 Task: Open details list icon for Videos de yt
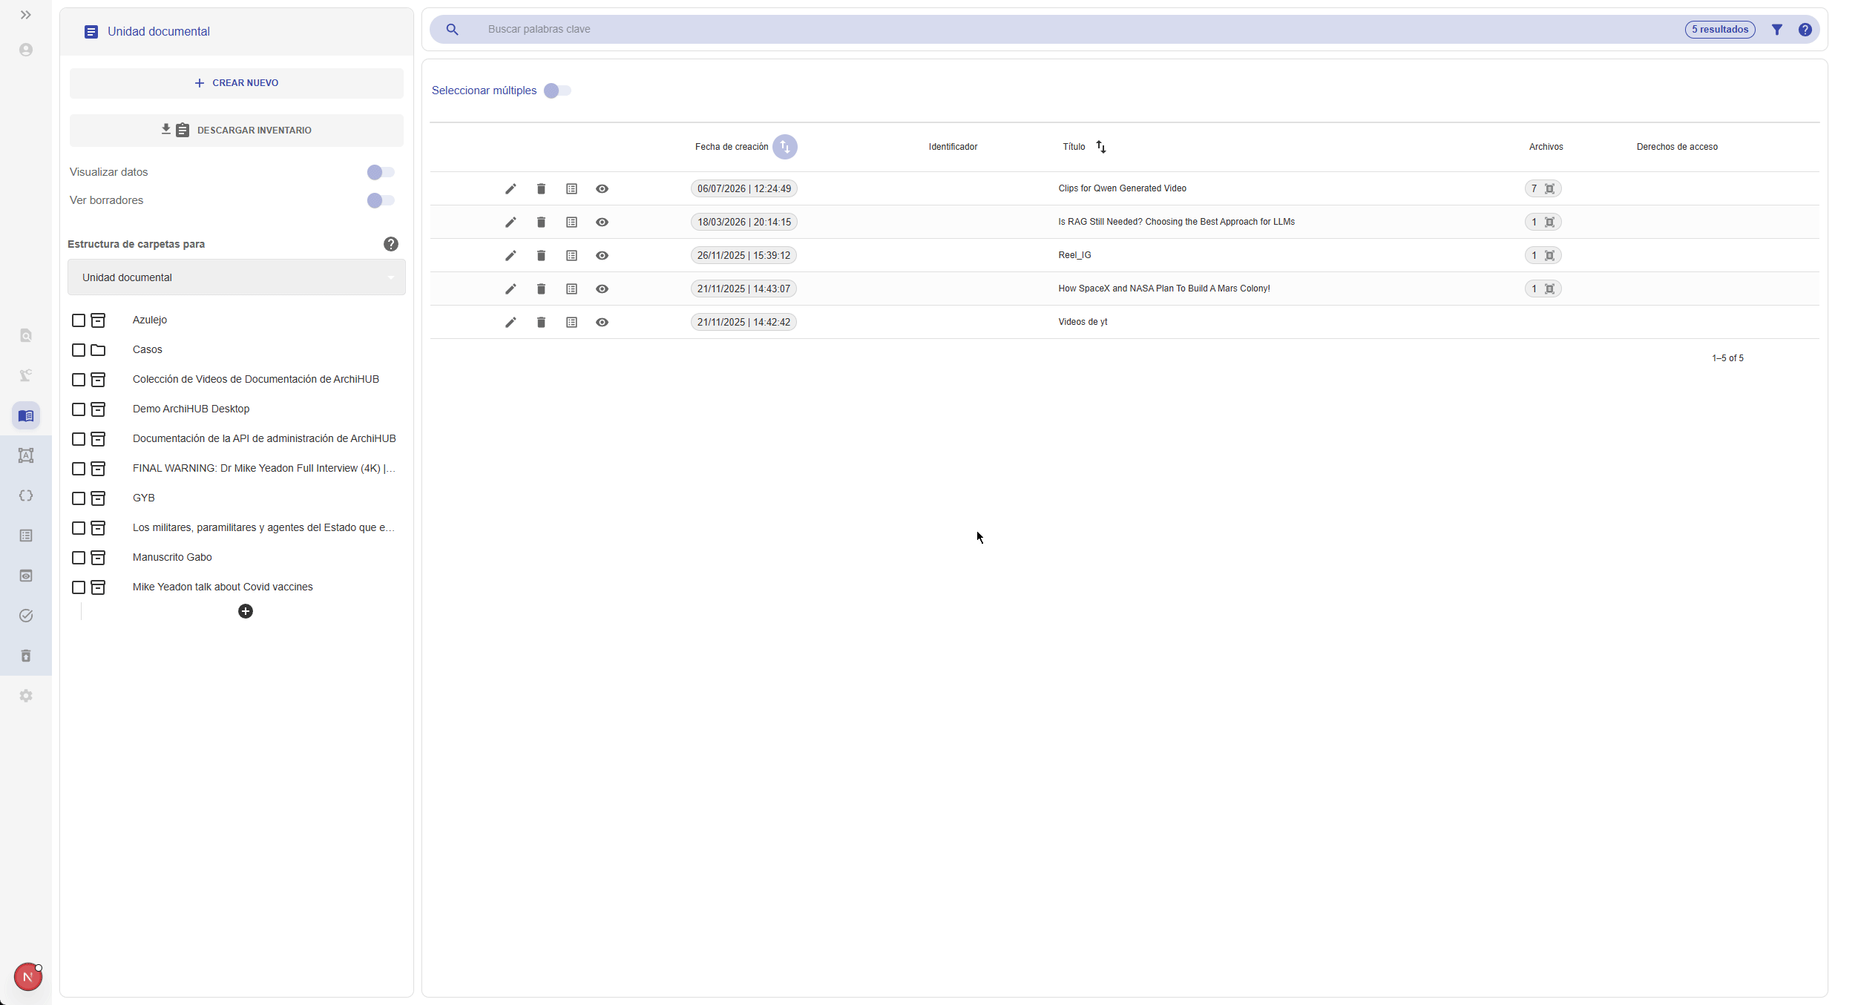(x=571, y=322)
